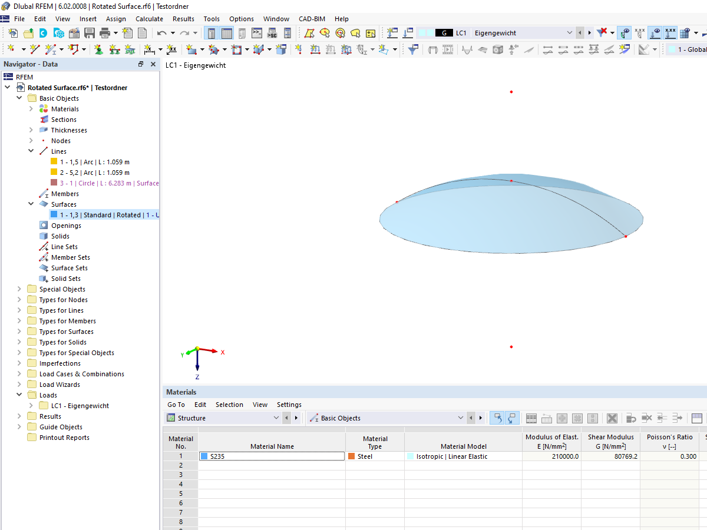Screen dimensions: 707x530
Task: Open Selection menu in Materials panel
Action: (x=229, y=405)
